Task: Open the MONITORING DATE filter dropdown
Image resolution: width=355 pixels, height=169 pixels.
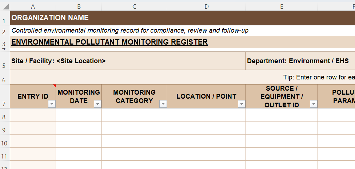Action: coord(97,104)
